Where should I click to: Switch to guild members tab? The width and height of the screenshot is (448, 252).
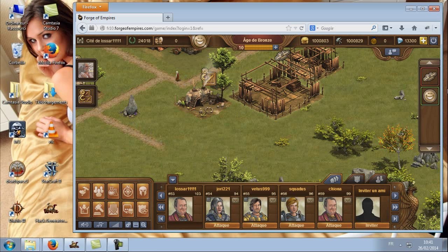pyautogui.click(x=356, y=179)
